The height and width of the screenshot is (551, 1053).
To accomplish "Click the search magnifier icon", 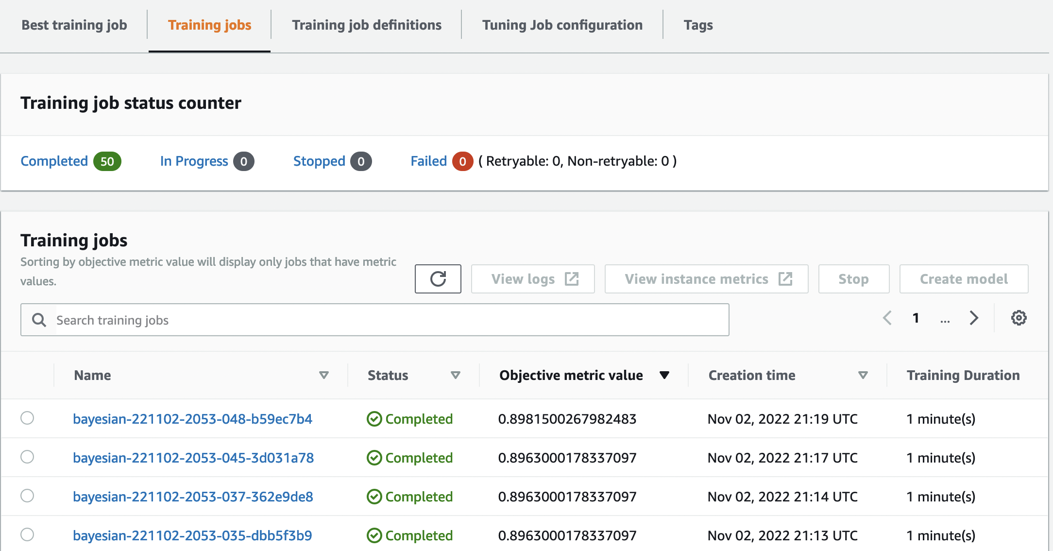I will click(39, 320).
